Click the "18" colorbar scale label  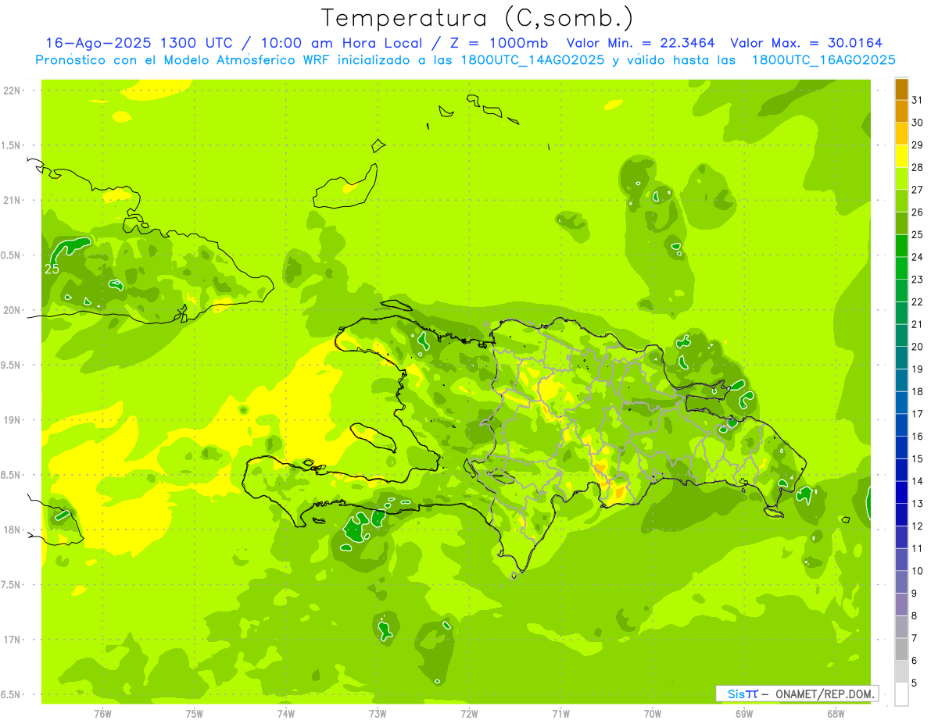tap(918, 391)
